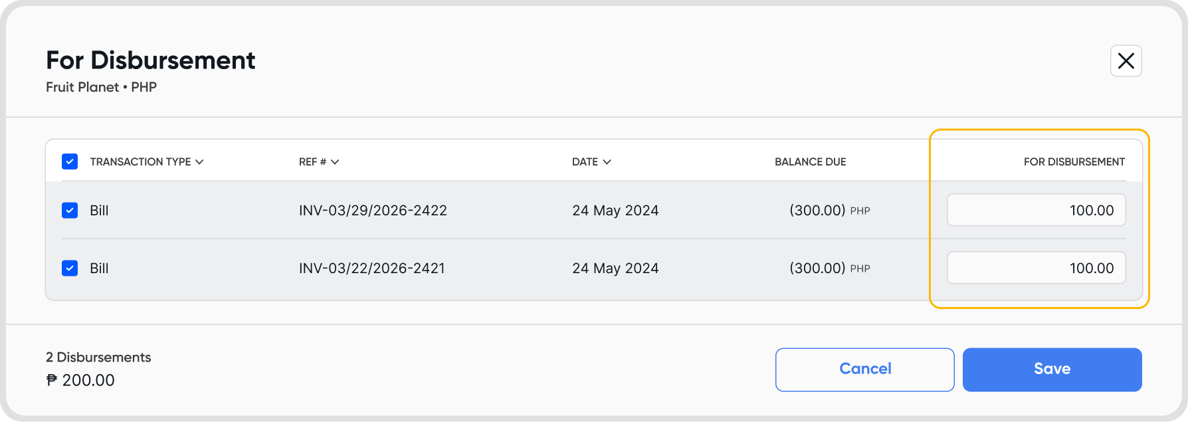This screenshot has height=422, width=1188.
Task: Click the Ref # sort chevron
Action: coord(335,162)
